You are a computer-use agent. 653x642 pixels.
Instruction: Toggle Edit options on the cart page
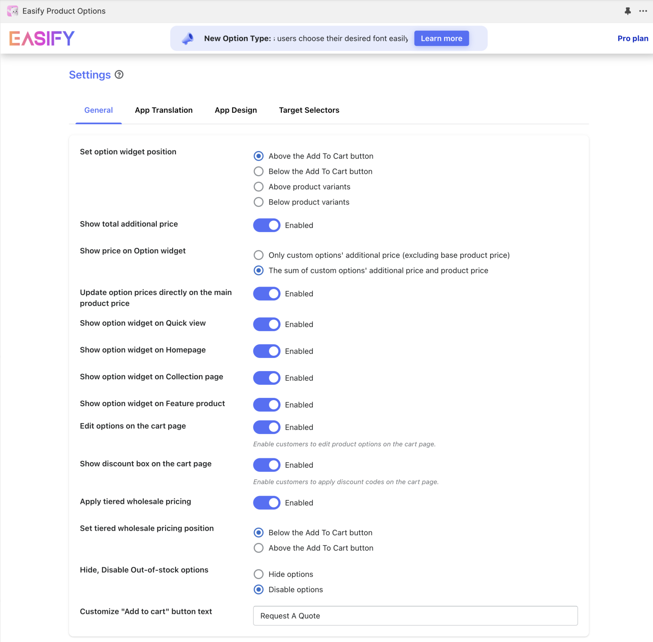[267, 427]
